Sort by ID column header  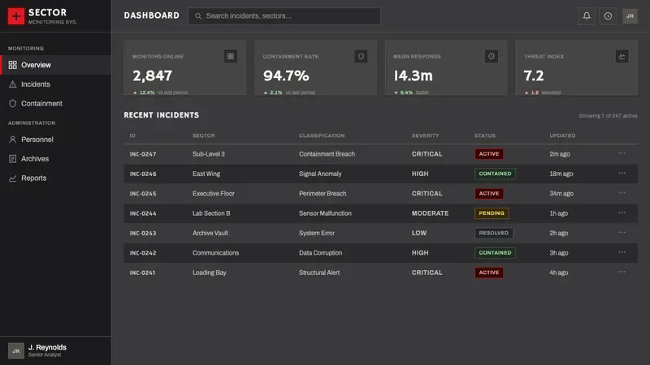132,135
